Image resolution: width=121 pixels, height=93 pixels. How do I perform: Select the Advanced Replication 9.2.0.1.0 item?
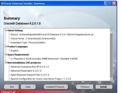pos(26,71)
